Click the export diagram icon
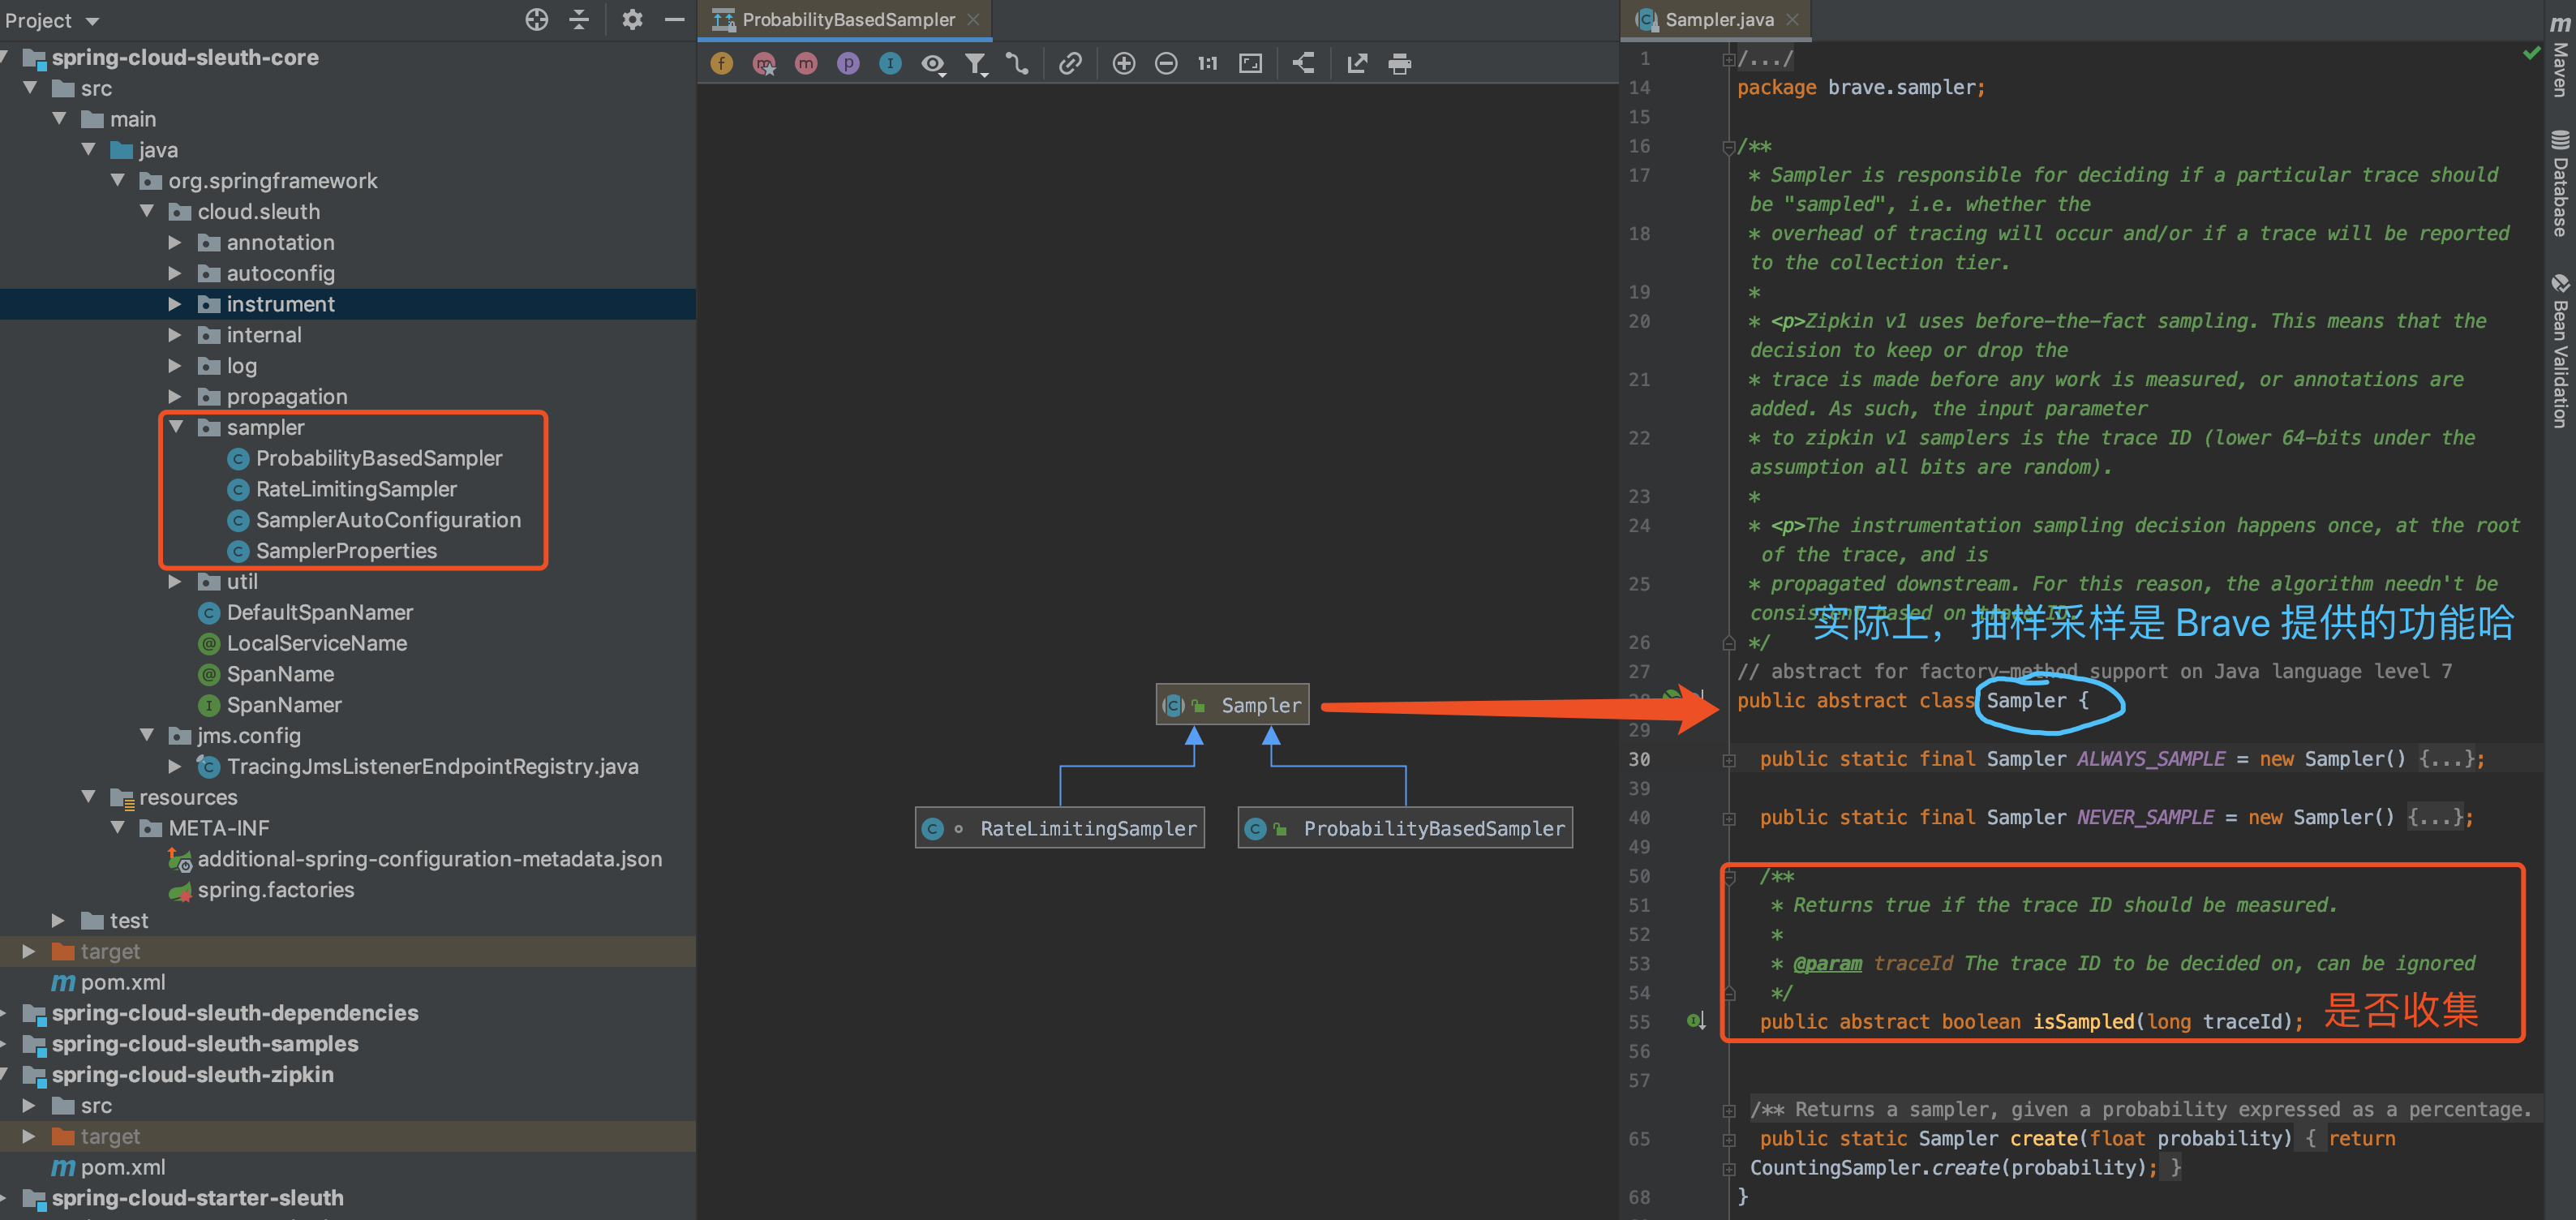Screen dimensions: 2576x1220 pyautogui.click(x=1356, y=64)
